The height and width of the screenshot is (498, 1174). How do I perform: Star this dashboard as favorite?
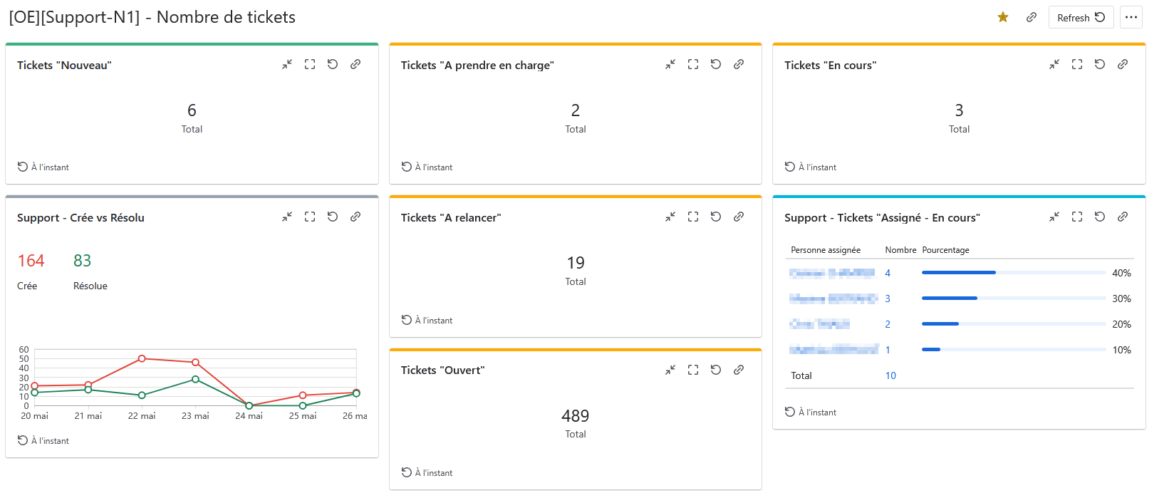point(1003,17)
